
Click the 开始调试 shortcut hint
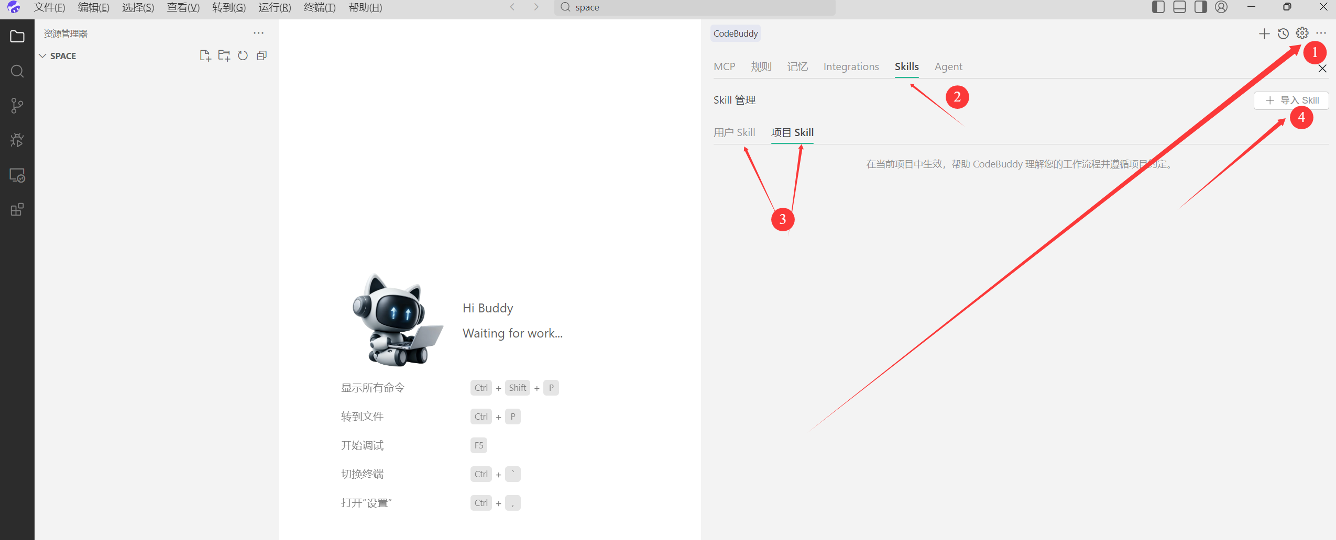[362, 445]
